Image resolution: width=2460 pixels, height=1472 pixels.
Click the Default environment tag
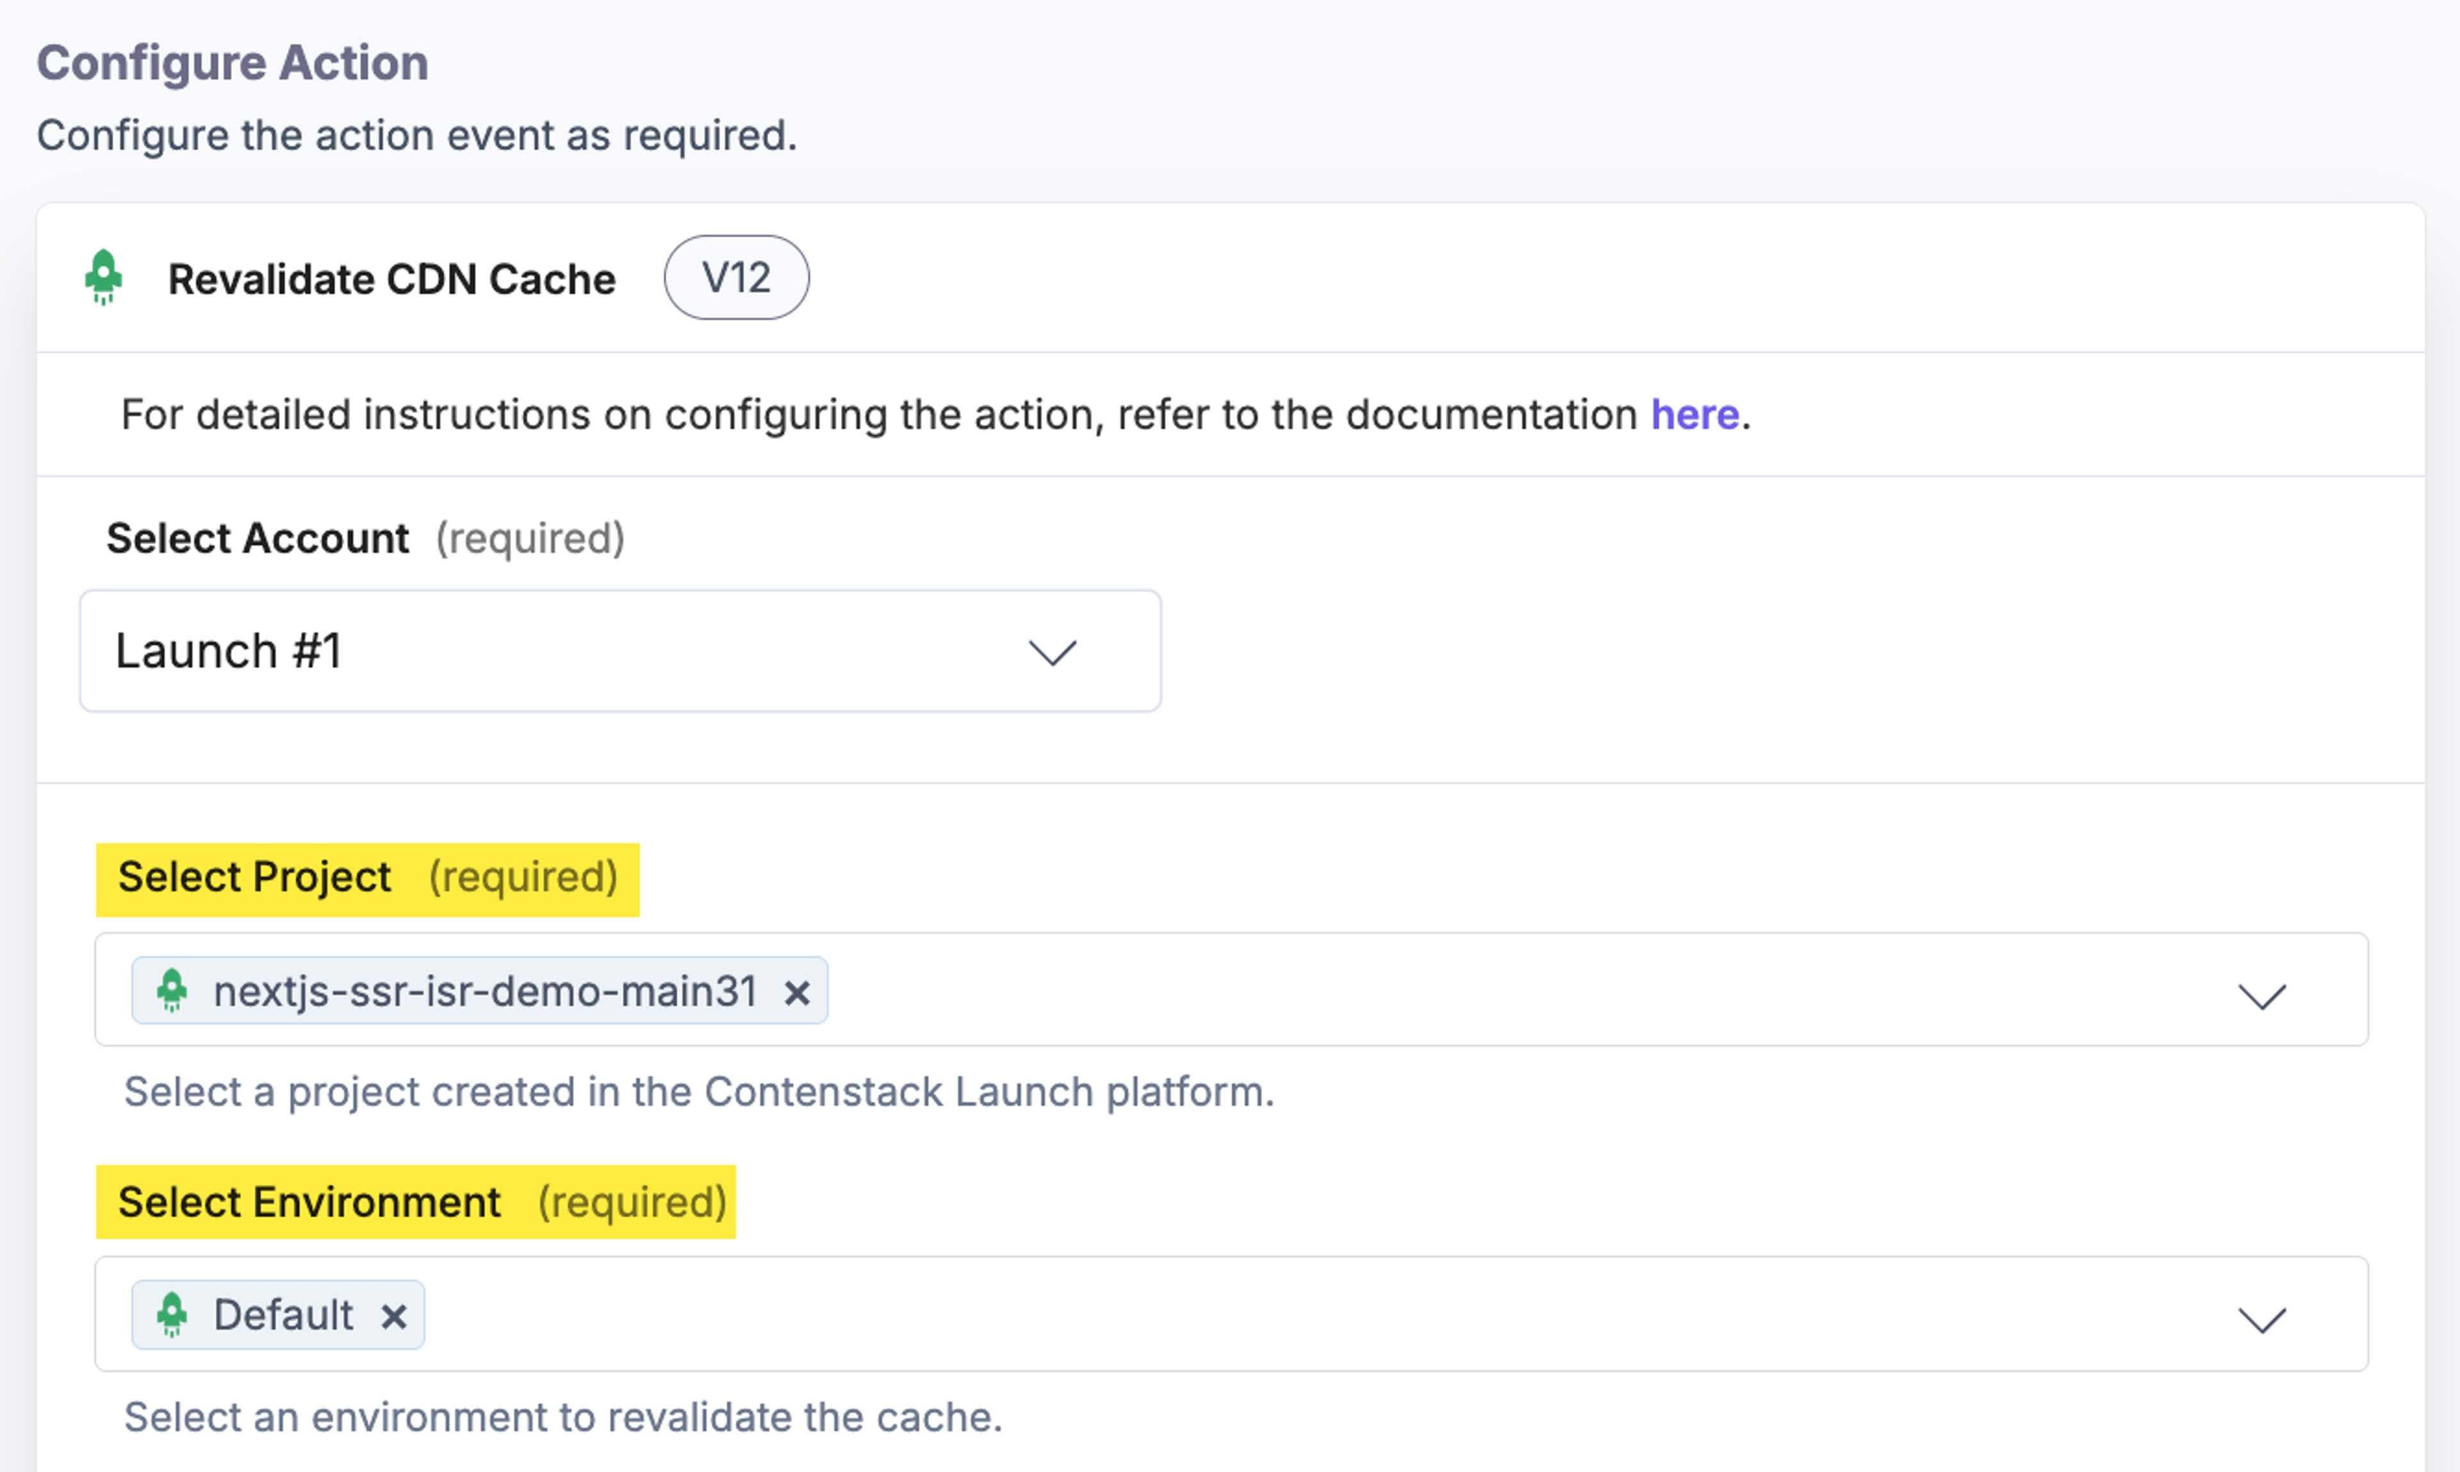pos(278,1314)
